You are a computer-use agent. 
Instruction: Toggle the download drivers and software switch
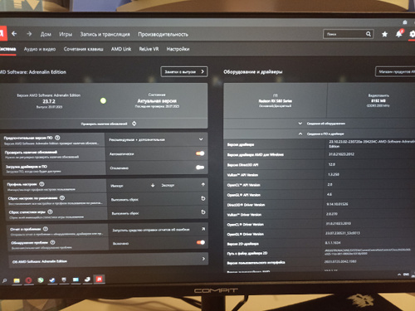200,168
